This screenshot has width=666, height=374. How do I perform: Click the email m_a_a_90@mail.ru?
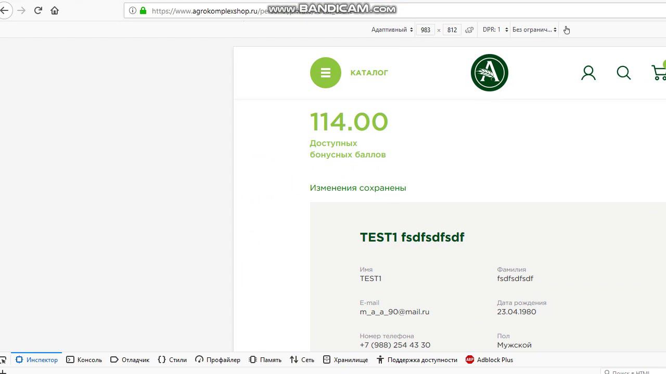point(394,312)
